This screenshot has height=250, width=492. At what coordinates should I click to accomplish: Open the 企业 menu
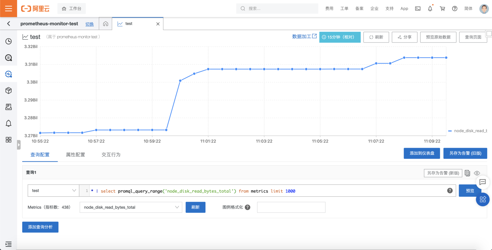[375, 9]
